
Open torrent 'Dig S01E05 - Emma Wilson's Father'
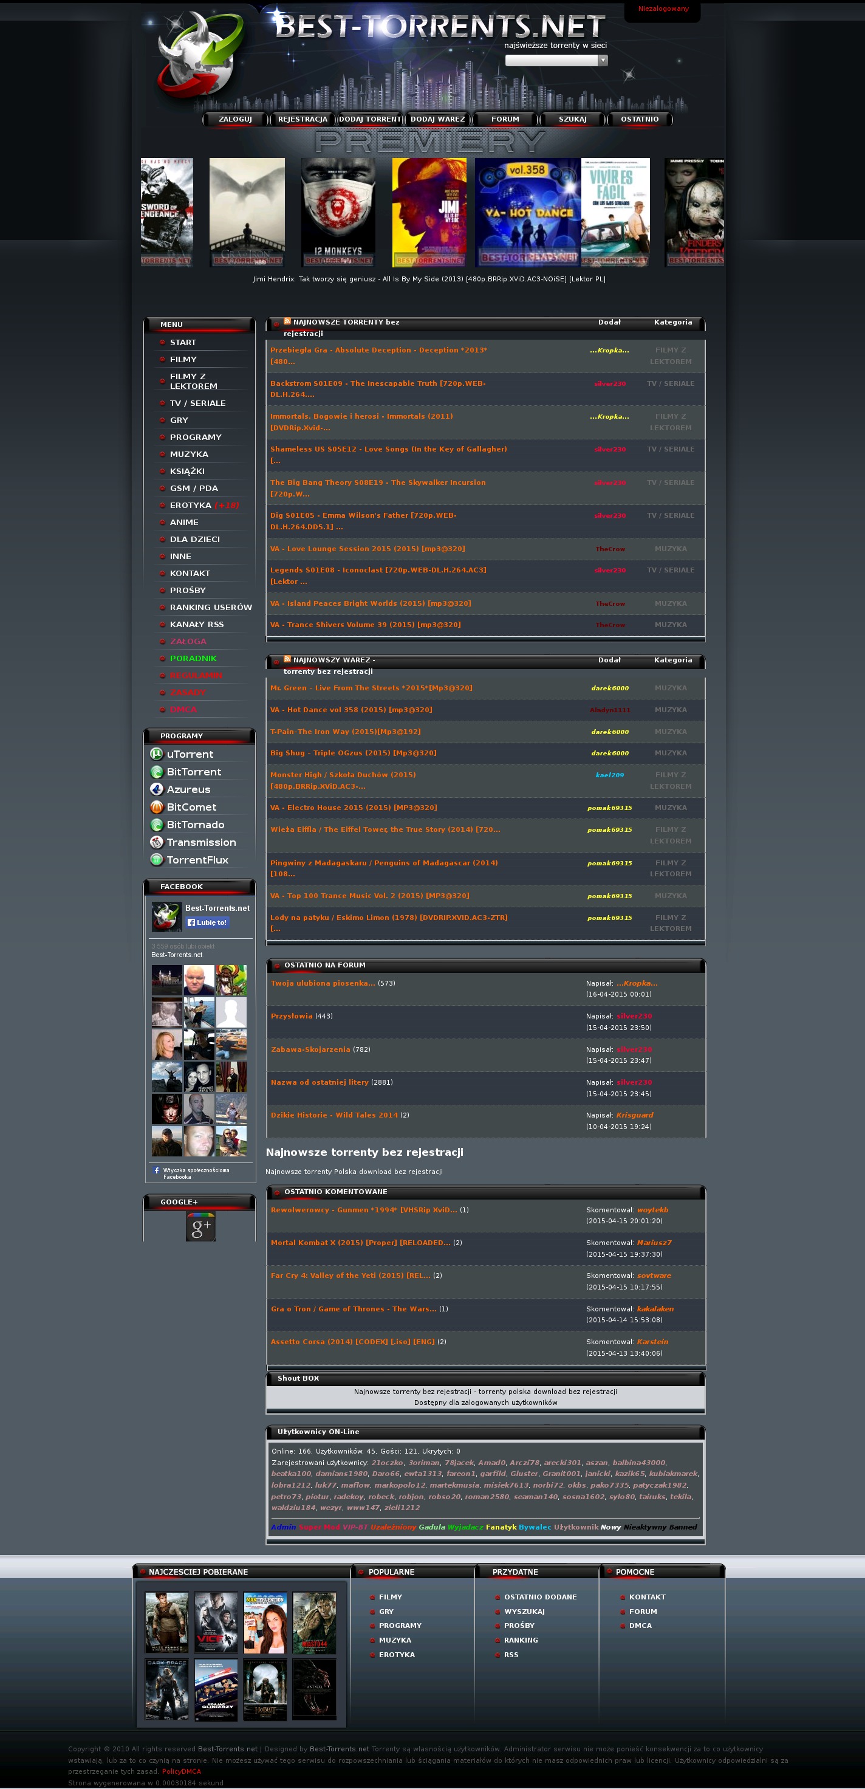click(363, 521)
